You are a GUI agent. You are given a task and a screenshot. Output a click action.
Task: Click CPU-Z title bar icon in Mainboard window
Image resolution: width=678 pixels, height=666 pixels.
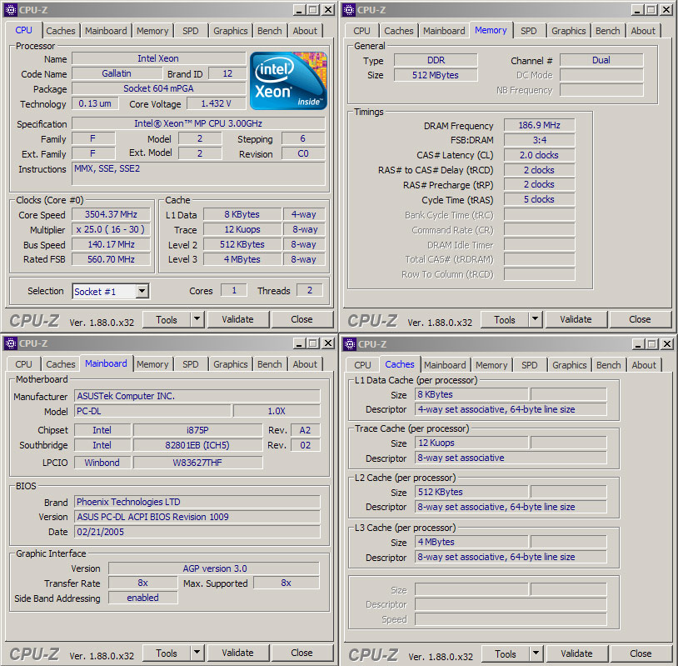pos(11,343)
